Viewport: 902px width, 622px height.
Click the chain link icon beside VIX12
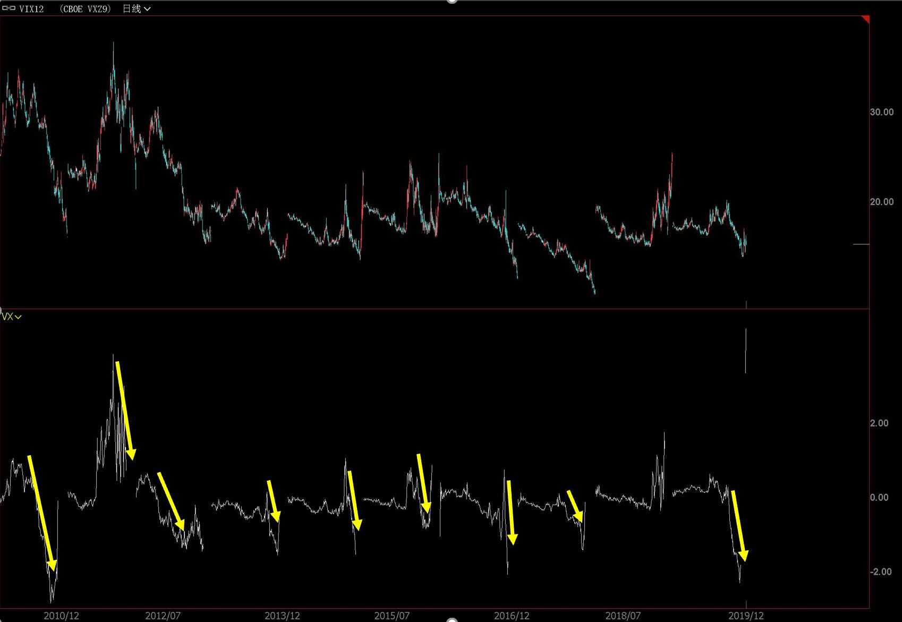pyautogui.click(x=8, y=8)
